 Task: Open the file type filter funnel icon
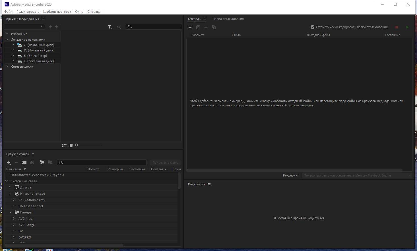click(110, 27)
